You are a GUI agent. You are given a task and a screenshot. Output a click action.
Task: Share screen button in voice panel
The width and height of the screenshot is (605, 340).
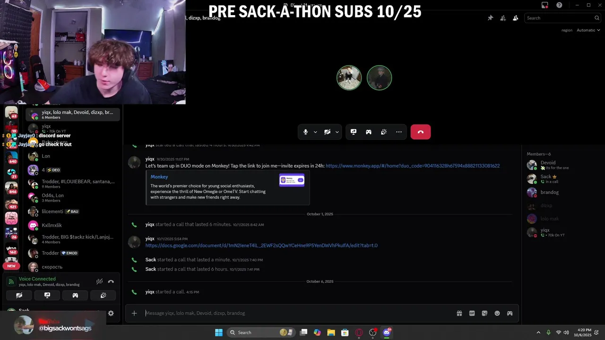(x=47, y=295)
